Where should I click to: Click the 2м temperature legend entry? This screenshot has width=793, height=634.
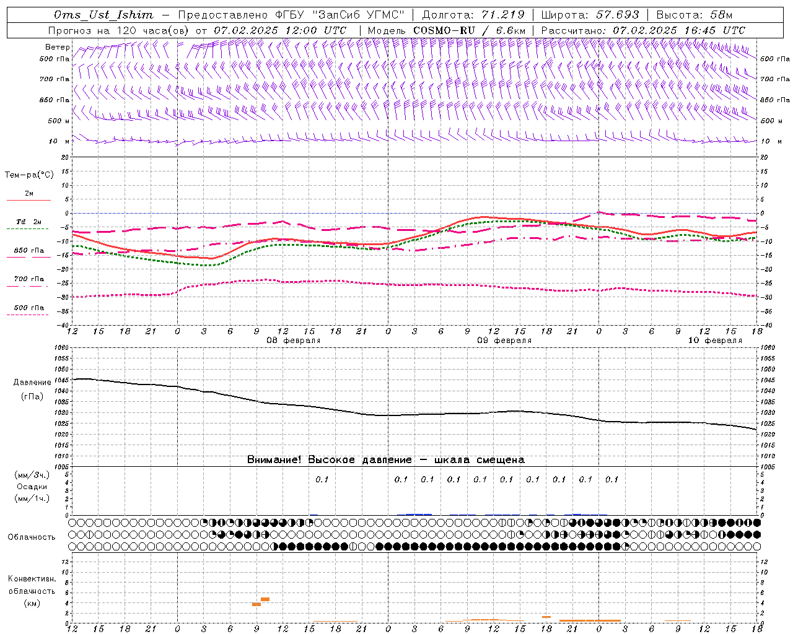tap(29, 194)
